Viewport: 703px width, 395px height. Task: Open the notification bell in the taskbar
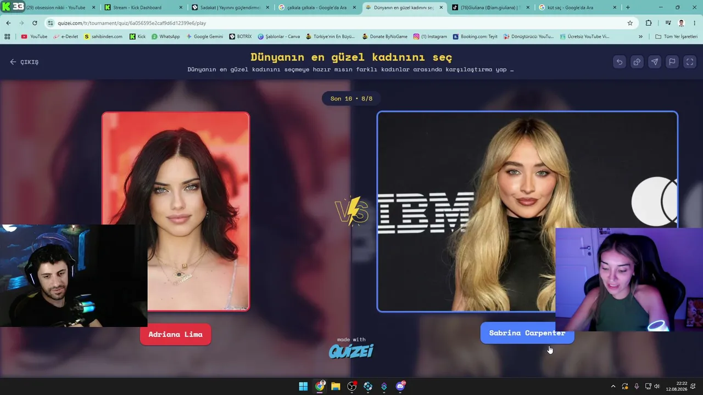(x=694, y=386)
